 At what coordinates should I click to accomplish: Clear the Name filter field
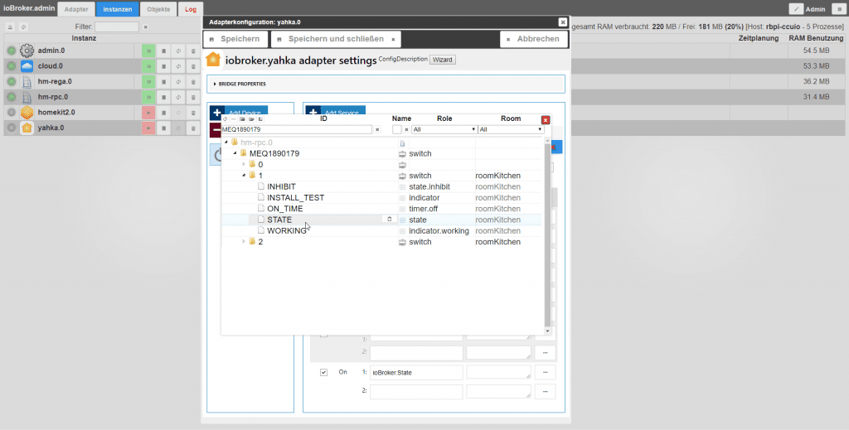click(406, 130)
